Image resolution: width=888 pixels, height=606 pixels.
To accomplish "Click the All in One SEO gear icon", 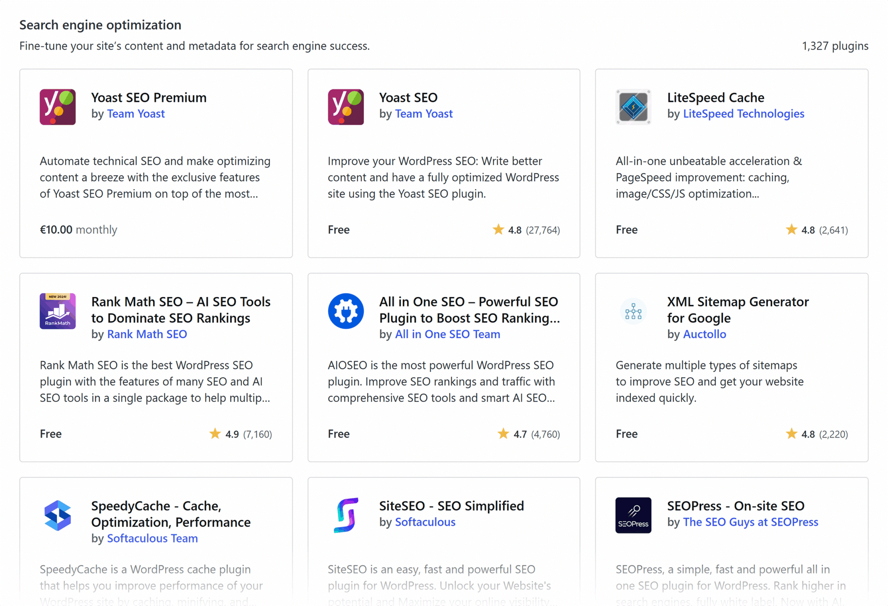I will click(346, 311).
